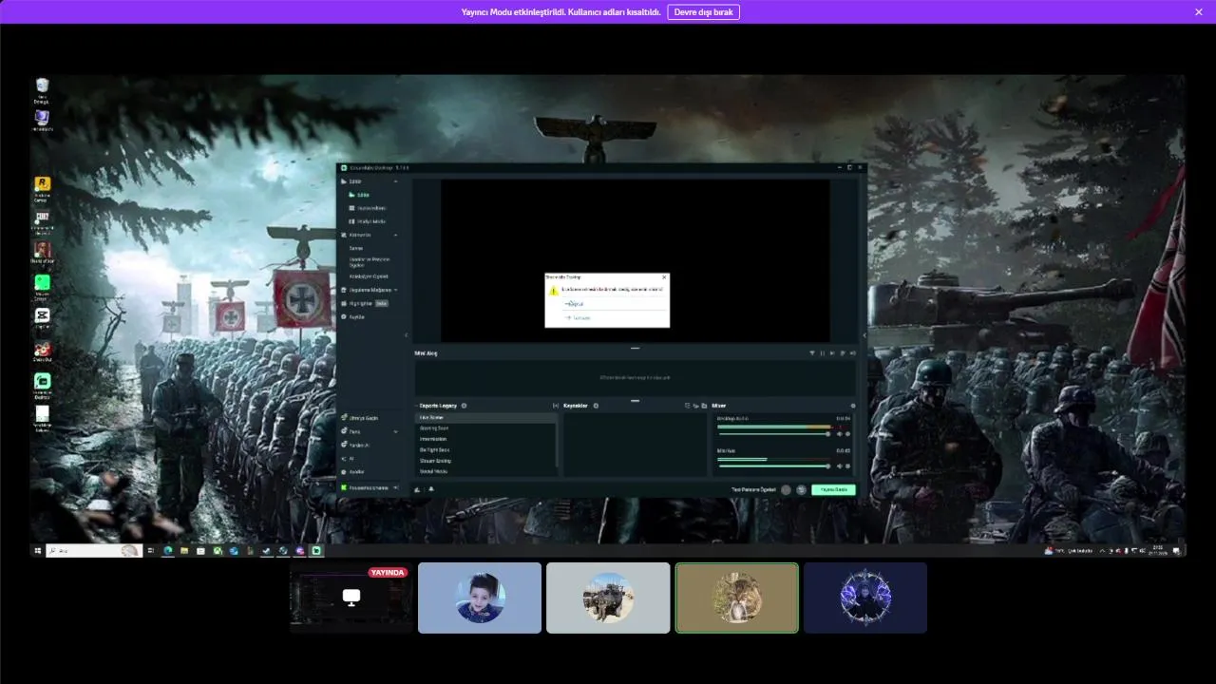Open Mic/Aux source settings gear
This screenshot has height=684, width=1216.
click(x=847, y=466)
